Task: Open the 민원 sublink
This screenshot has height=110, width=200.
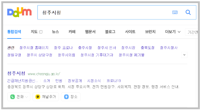Action: point(59,81)
